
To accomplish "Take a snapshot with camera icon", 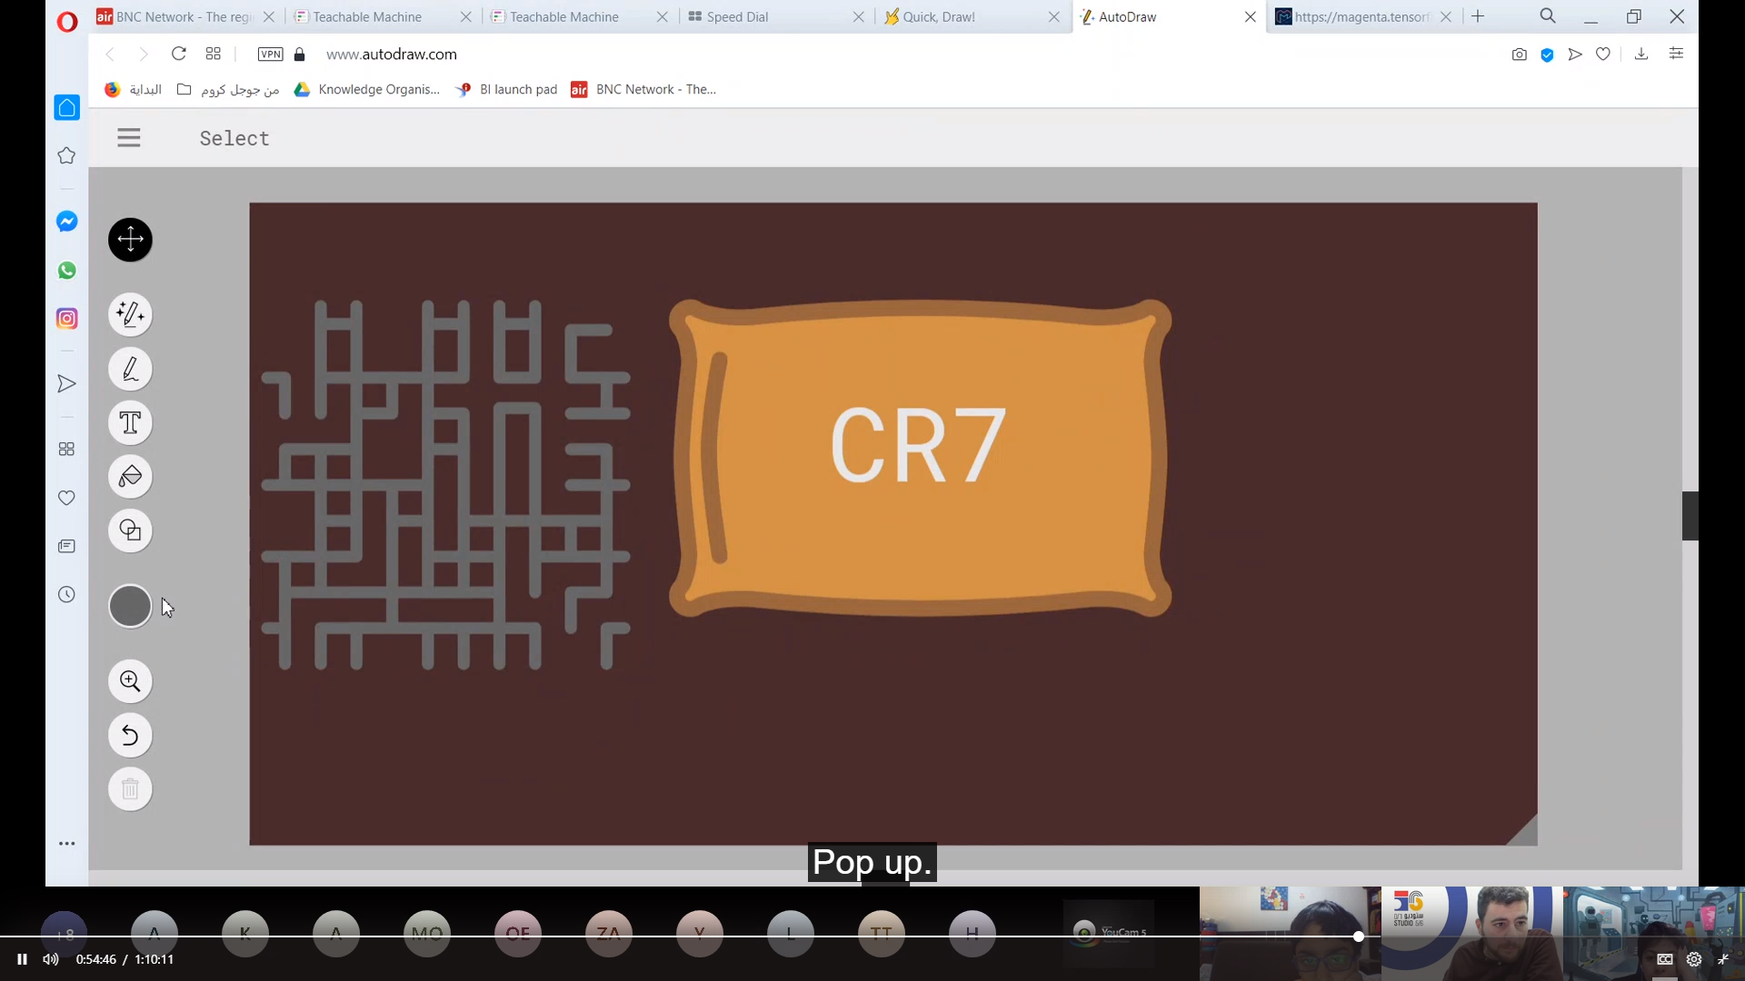I will [x=1520, y=54].
